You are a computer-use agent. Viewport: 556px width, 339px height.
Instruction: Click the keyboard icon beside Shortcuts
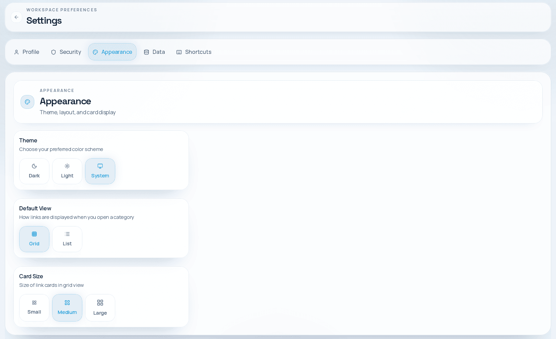179,52
